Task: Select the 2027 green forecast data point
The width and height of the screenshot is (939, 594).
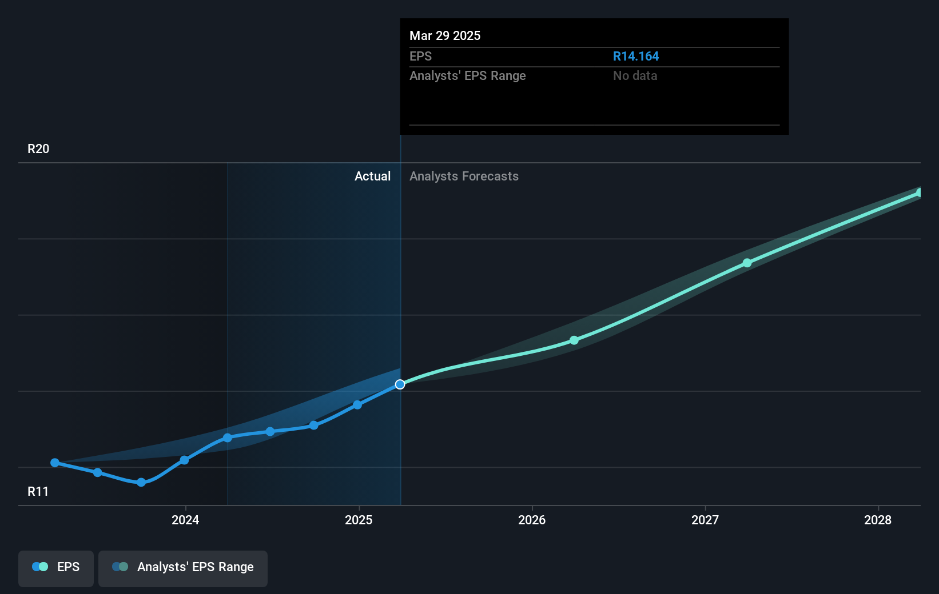Action: pos(747,263)
